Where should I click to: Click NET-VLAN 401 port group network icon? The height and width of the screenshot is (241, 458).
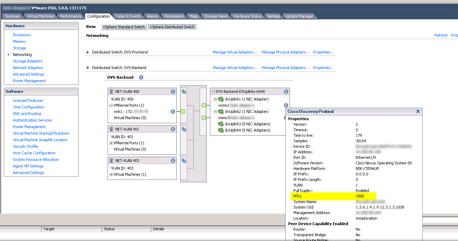(111, 129)
